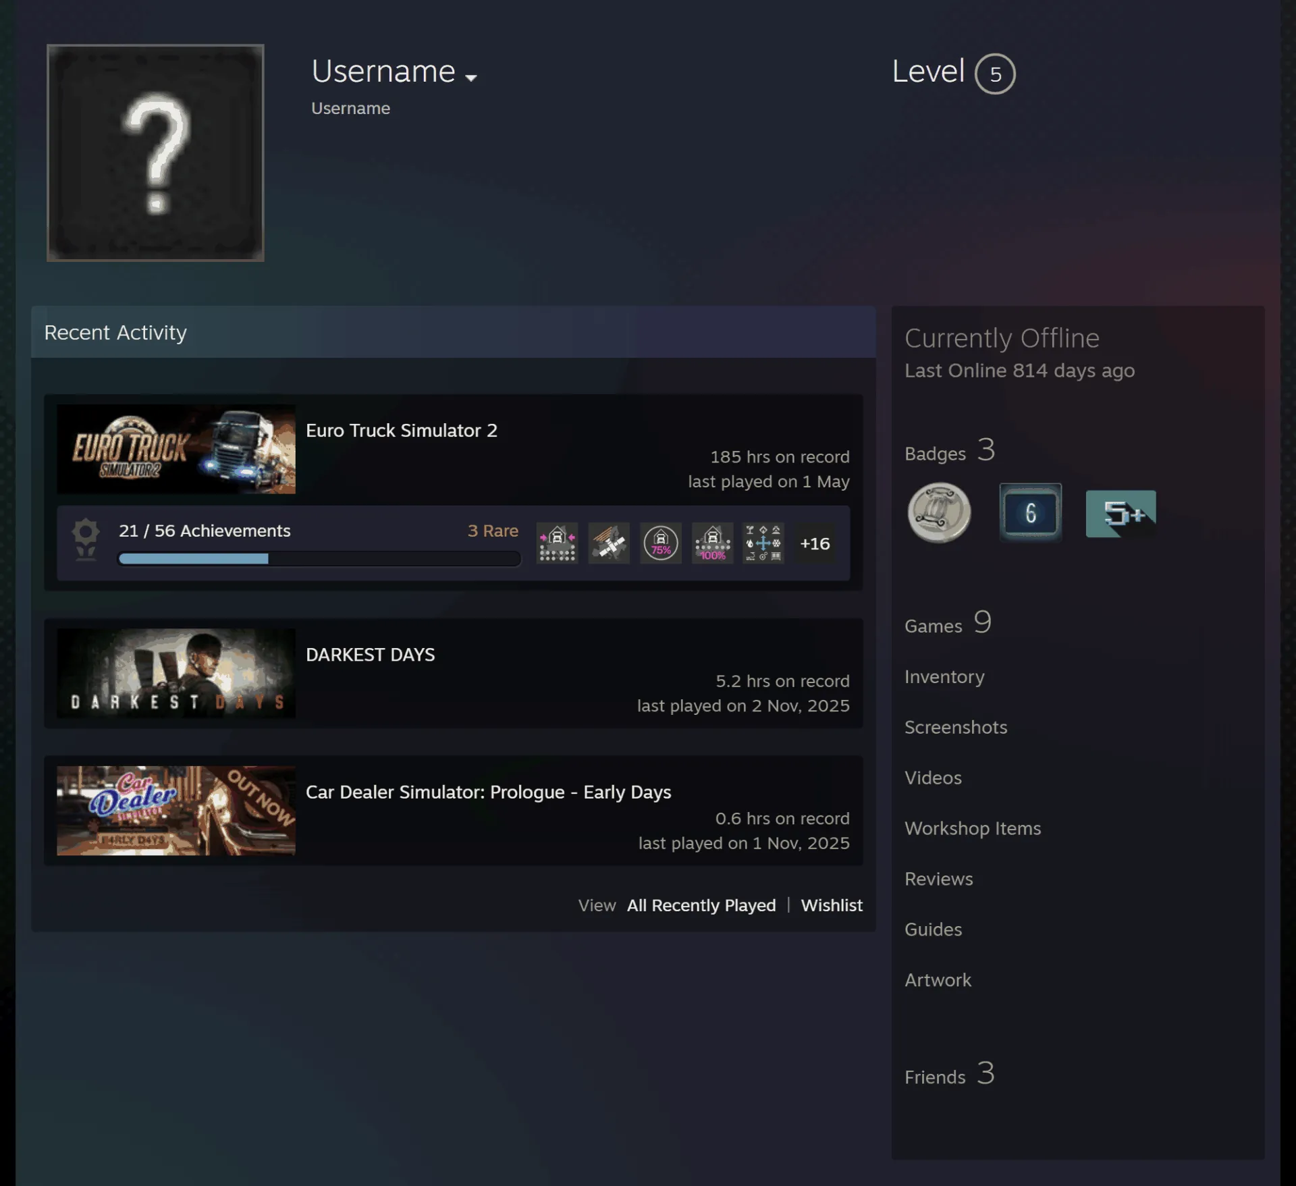Open Car Dealer Simulator: Prologue title link

tap(489, 792)
